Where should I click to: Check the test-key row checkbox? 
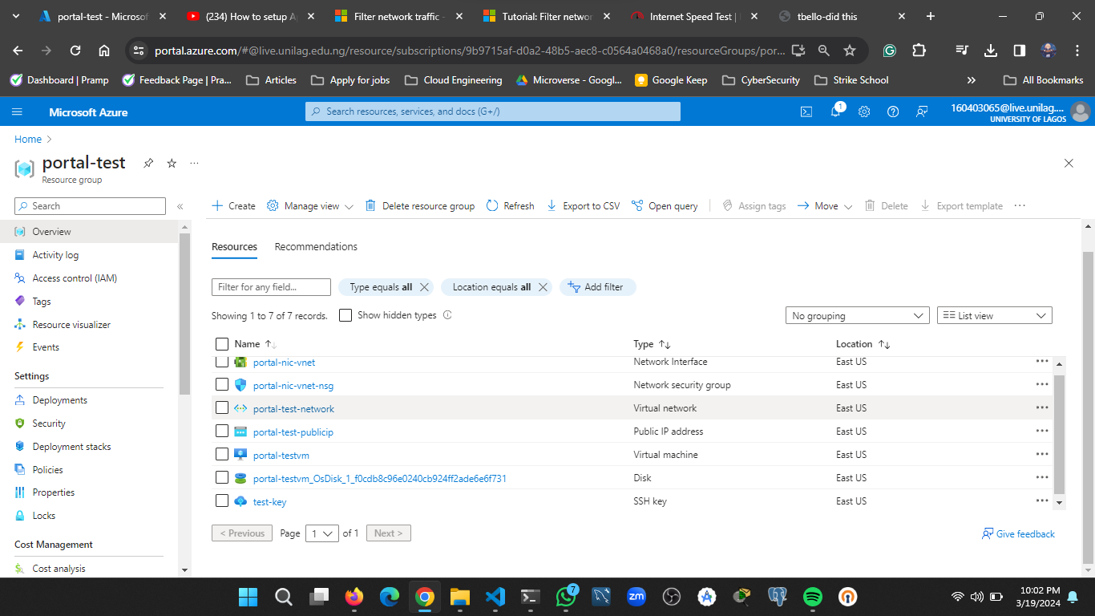coord(222,500)
